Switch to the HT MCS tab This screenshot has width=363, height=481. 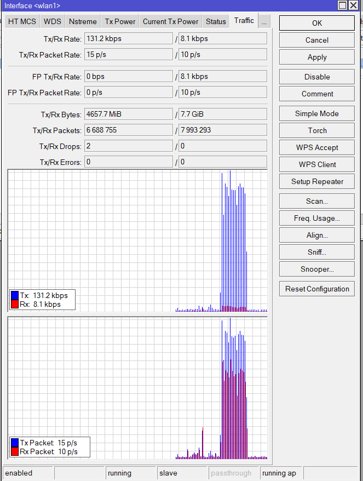[x=22, y=21]
